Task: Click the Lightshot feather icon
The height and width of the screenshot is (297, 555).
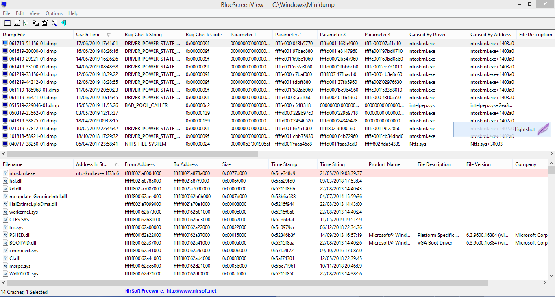Action: [543, 129]
